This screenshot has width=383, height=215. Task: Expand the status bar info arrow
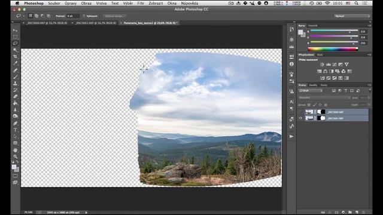[86, 213]
